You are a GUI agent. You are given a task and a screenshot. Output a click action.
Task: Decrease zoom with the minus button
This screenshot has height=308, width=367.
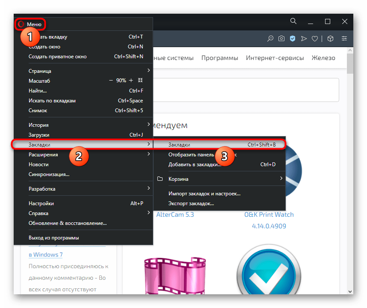(111, 81)
